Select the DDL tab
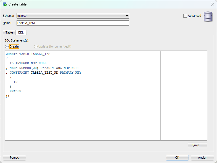 point(21,32)
